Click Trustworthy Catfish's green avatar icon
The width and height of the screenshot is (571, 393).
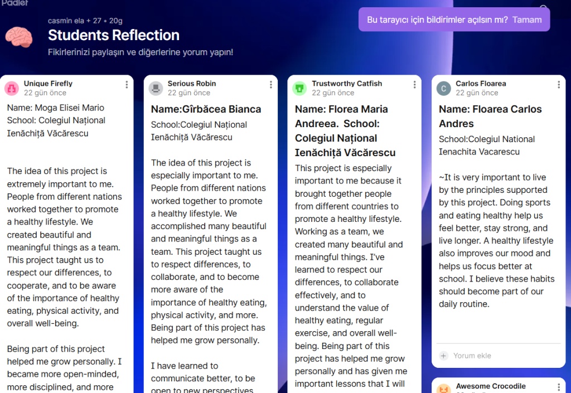pyautogui.click(x=299, y=88)
